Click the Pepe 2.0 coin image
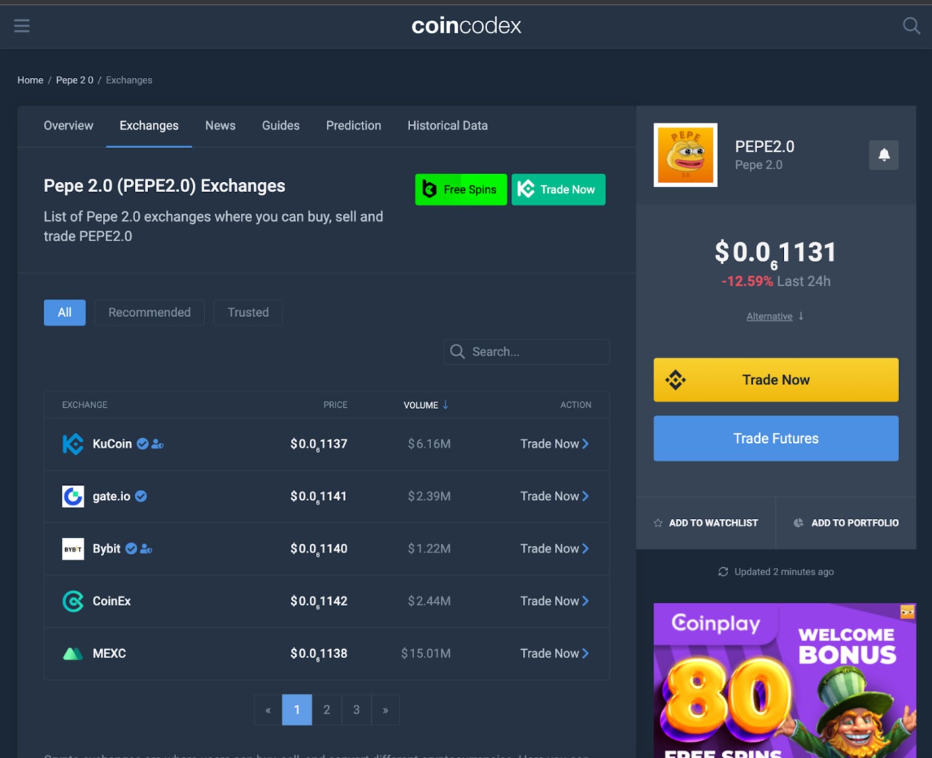The width and height of the screenshot is (932, 758). (x=685, y=155)
